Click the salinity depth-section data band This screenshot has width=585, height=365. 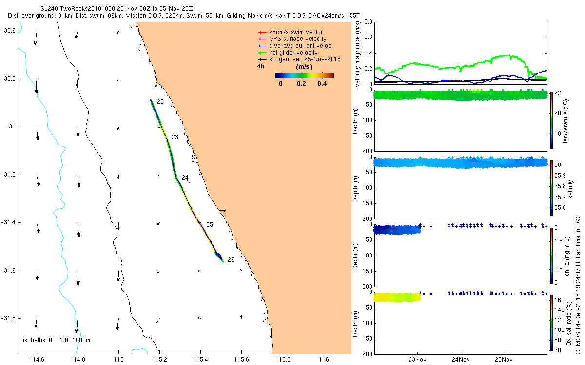click(461, 163)
